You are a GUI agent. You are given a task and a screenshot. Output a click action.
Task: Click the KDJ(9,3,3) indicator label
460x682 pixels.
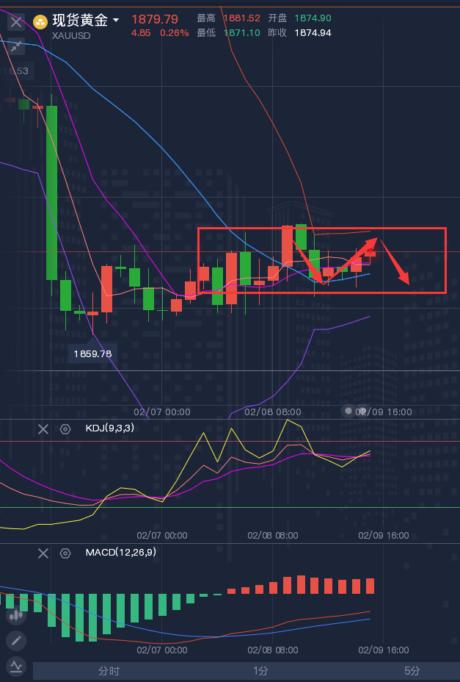pyautogui.click(x=110, y=428)
